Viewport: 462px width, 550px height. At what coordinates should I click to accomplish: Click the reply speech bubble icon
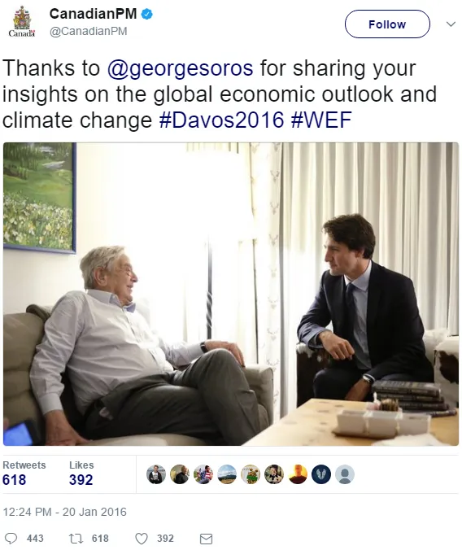click(x=11, y=539)
